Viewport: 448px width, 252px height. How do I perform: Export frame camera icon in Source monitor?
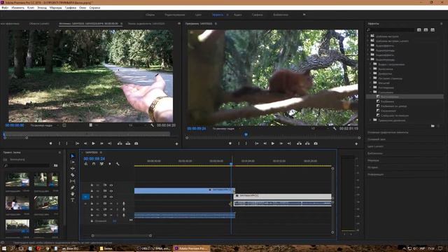pos(136,143)
